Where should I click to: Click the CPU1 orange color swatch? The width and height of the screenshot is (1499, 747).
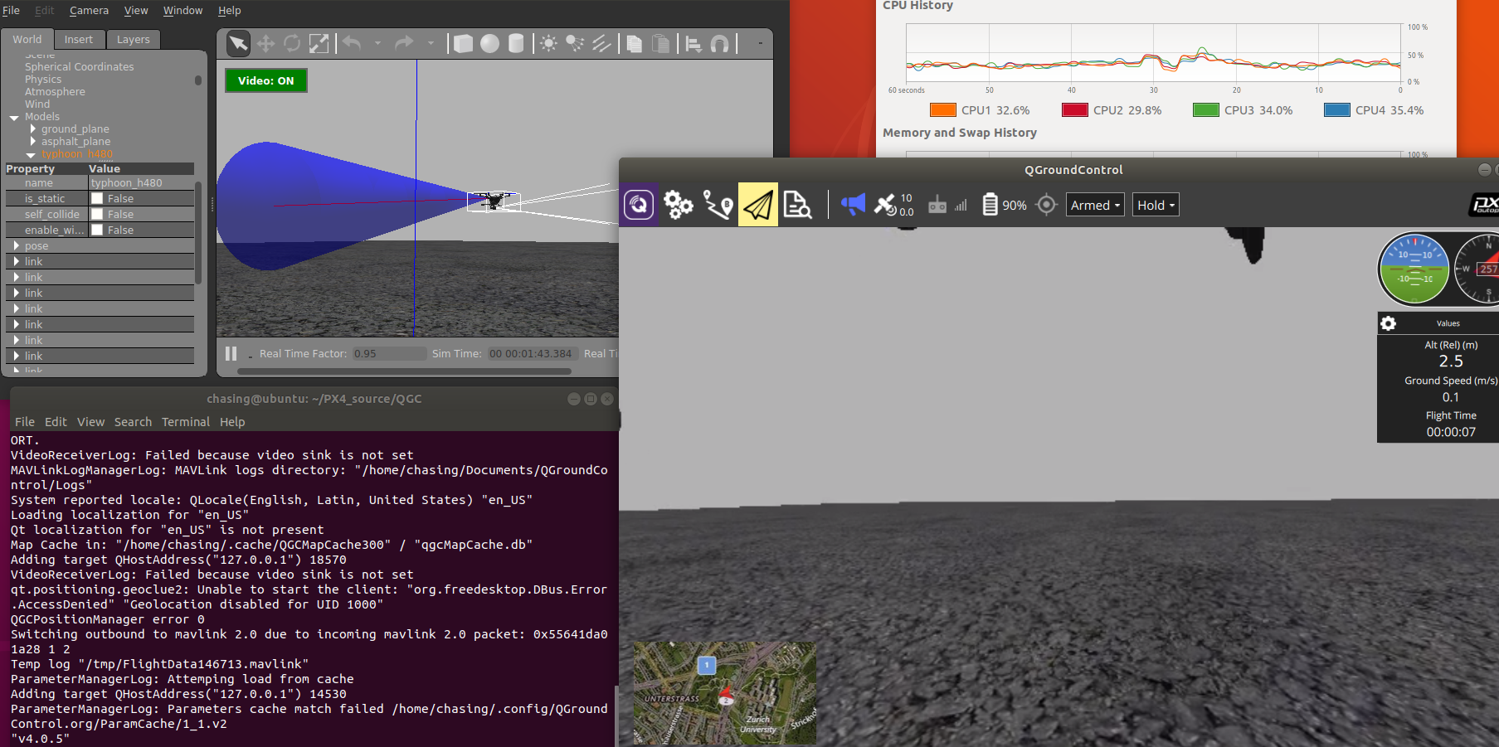943,109
